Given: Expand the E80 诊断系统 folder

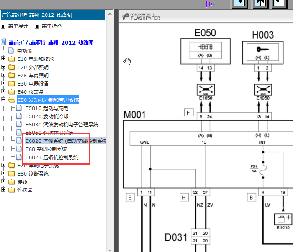Looking at the screenshot, I should click(x=3, y=173).
